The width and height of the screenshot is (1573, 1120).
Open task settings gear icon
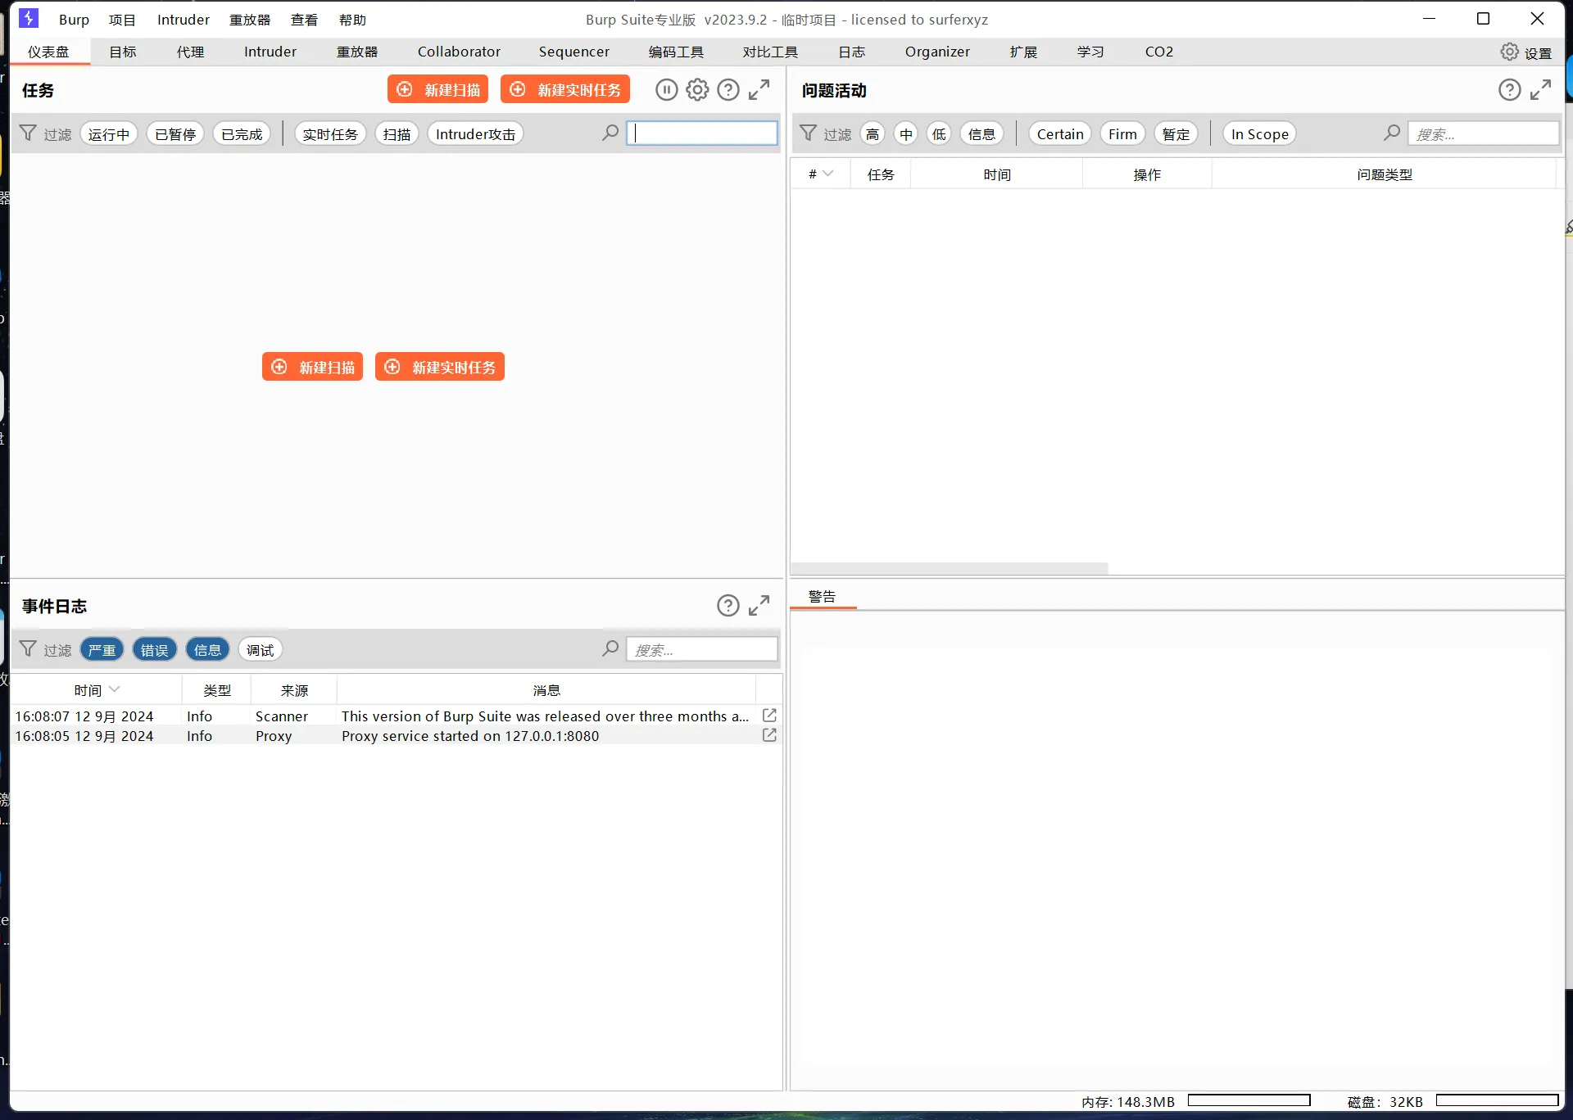pyautogui.click(x=697, y=90)
